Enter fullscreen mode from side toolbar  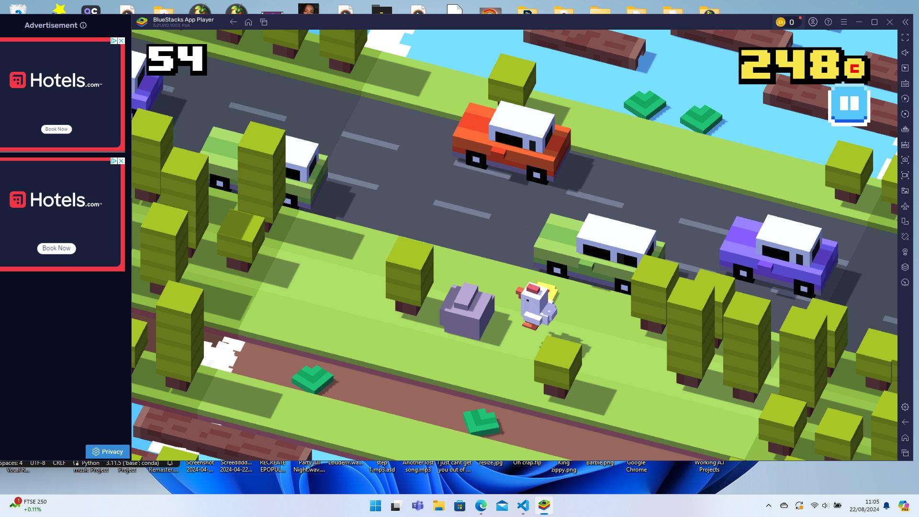click(x=905, y=37)
